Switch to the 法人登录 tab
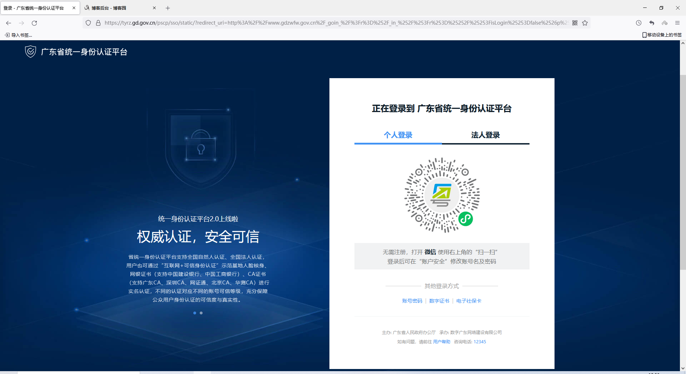 [486, 135]
